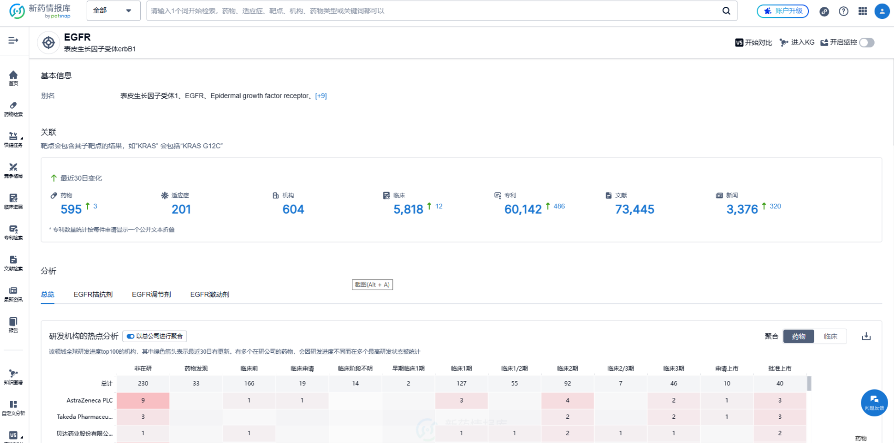Open the 60,142 patents count link

pos(523,209)
